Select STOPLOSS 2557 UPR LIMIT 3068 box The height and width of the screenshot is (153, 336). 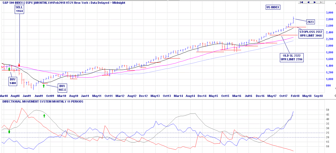click(x=311, y=34)
